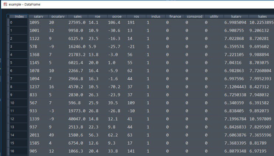Select lsalary cell 6.9985094
The image size is (274, 156).
(x=235, y=22)
